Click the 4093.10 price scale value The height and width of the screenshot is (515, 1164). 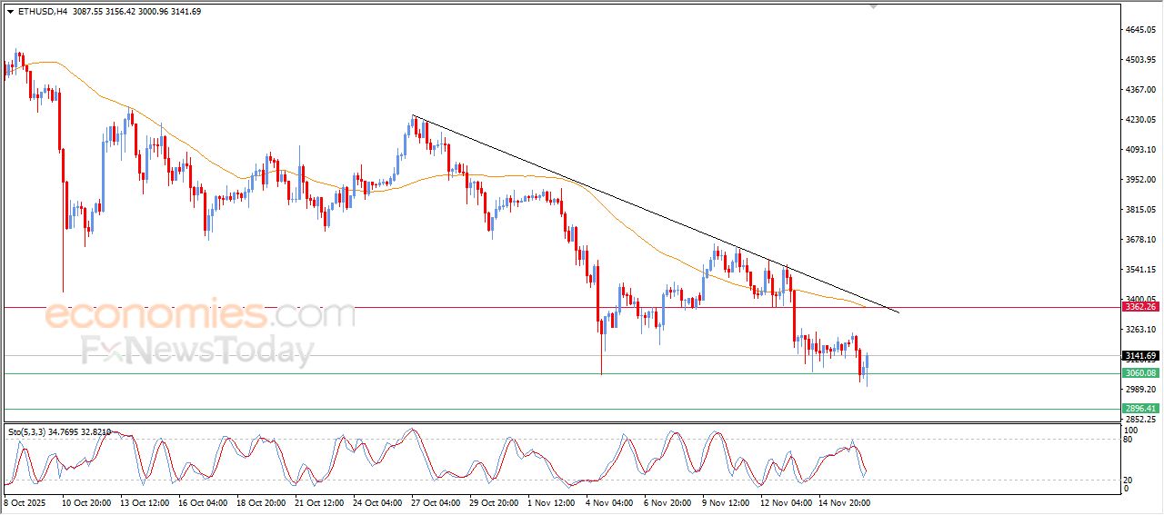1140,150
